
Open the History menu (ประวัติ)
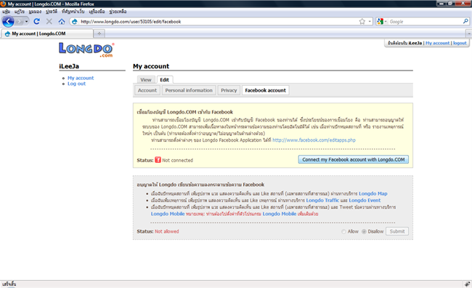click(52, 12)
